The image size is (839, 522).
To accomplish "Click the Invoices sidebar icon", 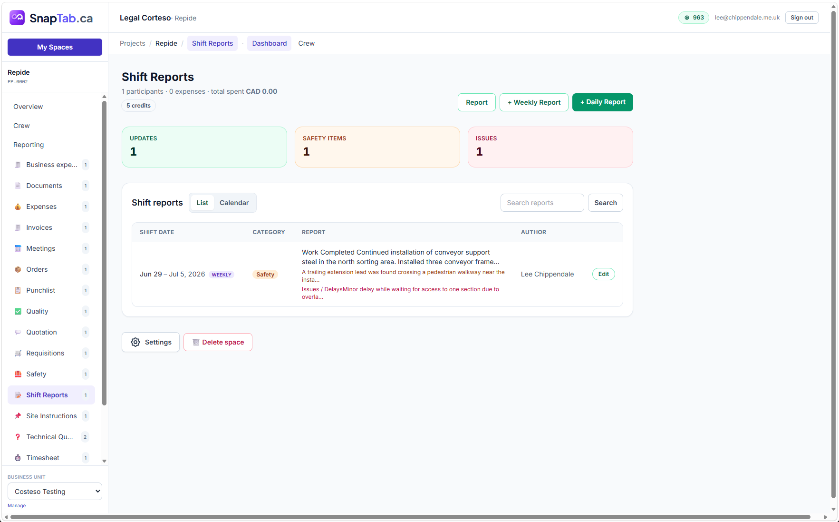I will (18, 227).
